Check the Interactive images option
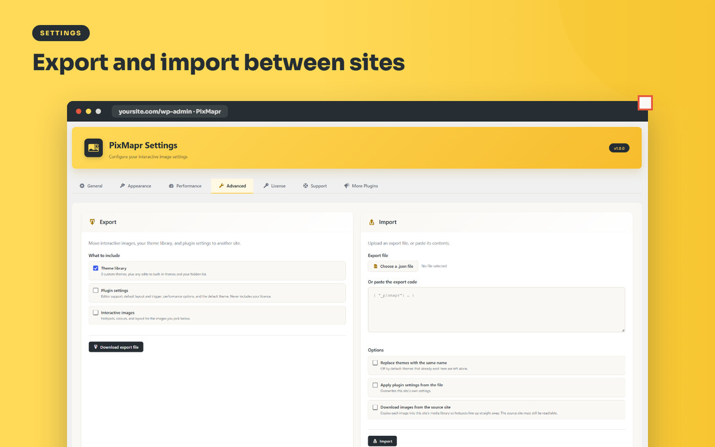715x447 pixels. (x=96, y=313)
